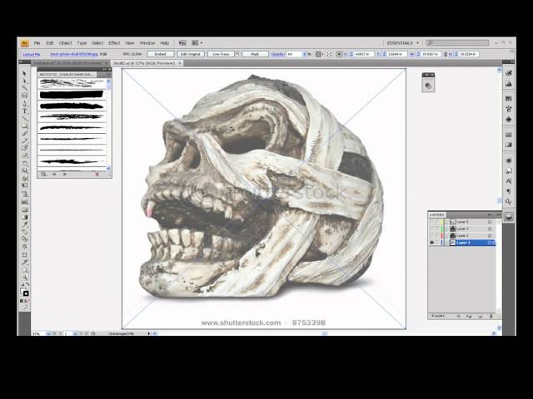This screenshot has height=399, width=533.
Task: Select the Rectangle tool
Action: (24, 126)
